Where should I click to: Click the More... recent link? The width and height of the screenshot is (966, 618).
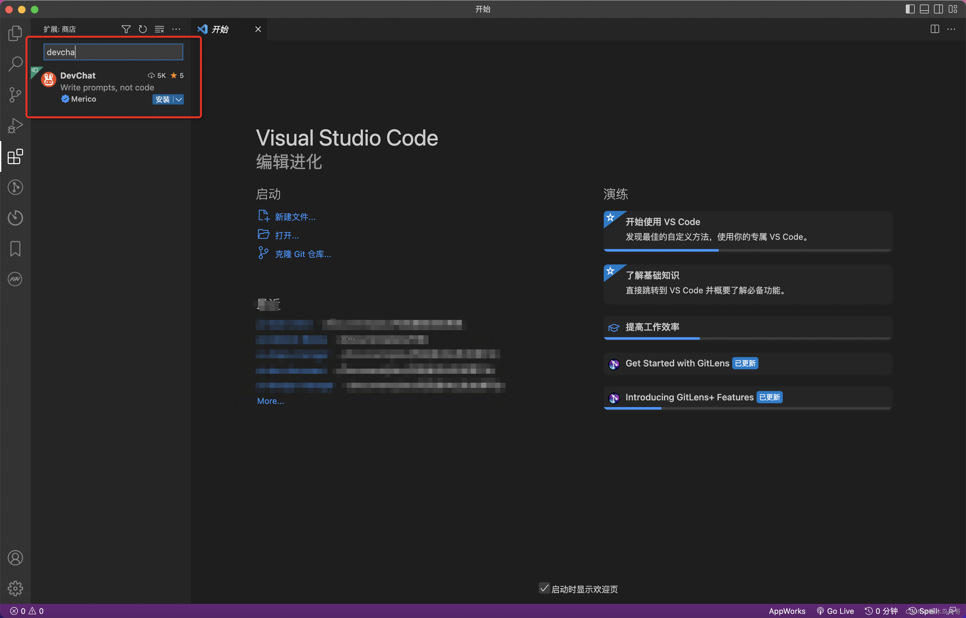(270, 401)
